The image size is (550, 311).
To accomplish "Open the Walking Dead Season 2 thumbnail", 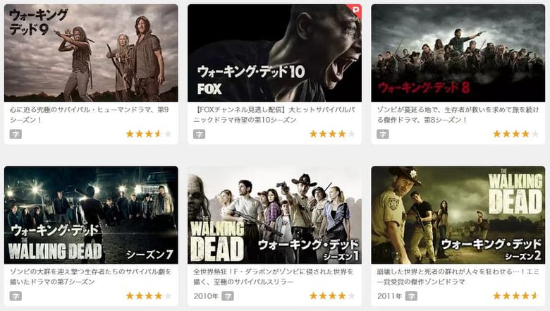I will tap(458, 215).
